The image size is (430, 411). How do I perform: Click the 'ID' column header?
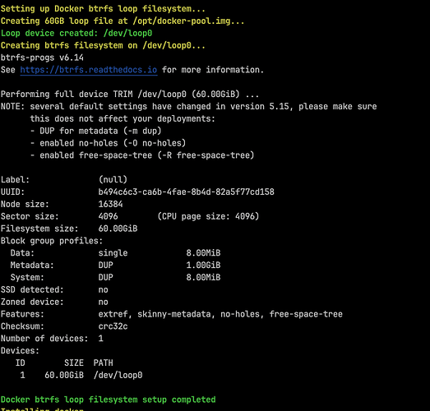tap(20, 363)
